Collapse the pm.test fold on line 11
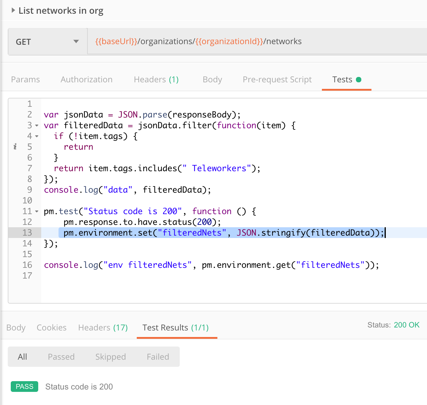 (37, 211)
